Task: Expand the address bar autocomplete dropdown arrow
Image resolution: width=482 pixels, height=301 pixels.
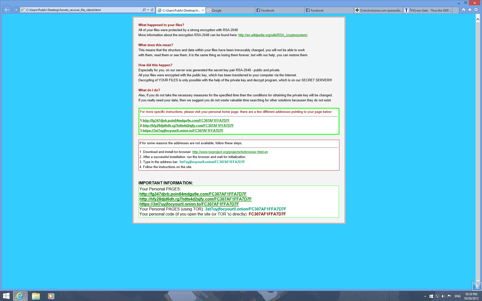Action: (x=148, y=10)
